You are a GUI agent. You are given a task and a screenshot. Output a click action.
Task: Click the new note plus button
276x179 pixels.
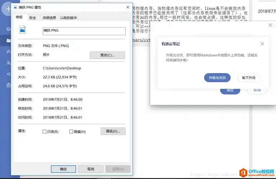(7, 8)
